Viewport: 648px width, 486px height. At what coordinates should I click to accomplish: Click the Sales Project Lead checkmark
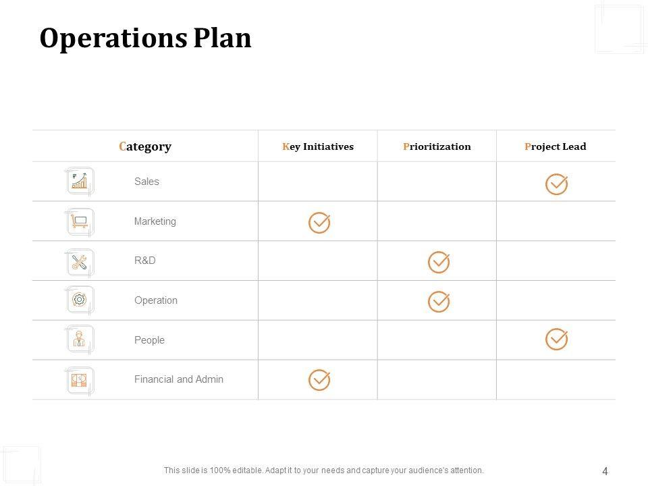(x=556, y=184)
